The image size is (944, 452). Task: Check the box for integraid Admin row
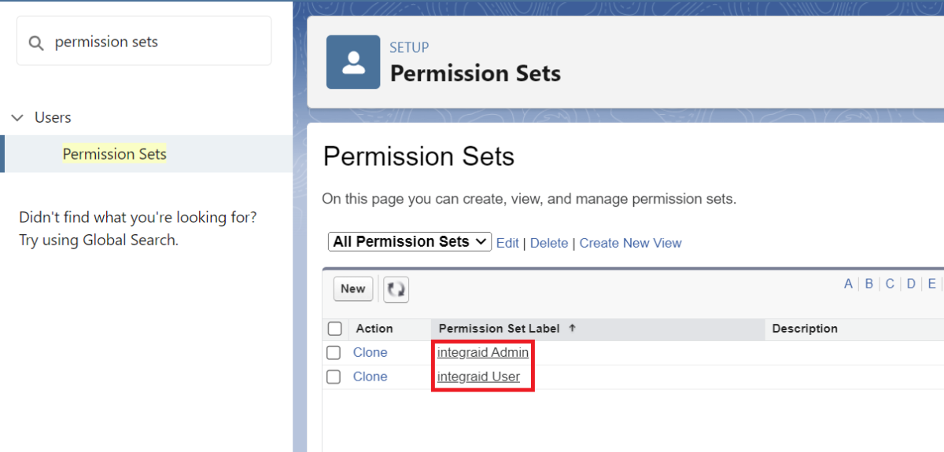334,353
